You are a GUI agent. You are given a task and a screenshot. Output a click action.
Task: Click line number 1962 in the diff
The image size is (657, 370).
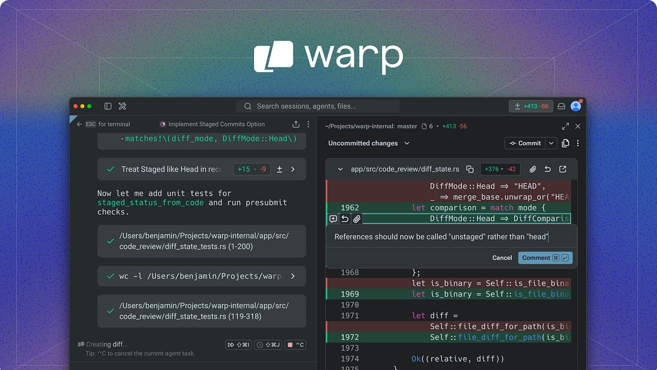(350, 208)
